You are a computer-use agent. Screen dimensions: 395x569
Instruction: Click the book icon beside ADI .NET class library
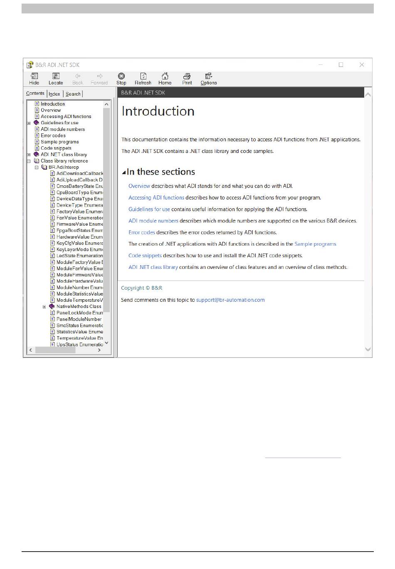pos(37,154)
